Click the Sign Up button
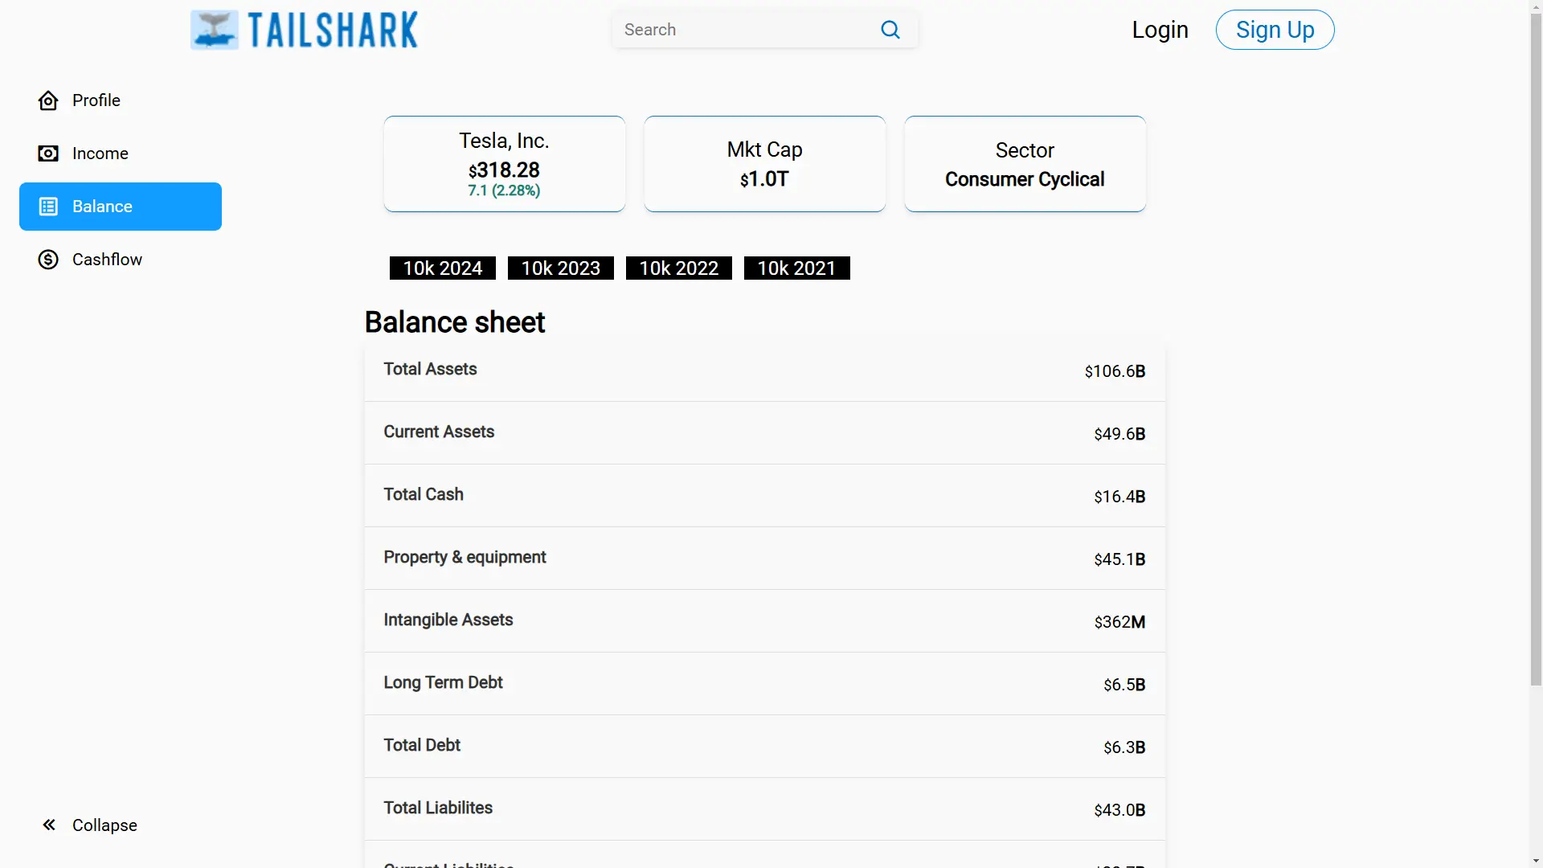 tap(1275, 30)
